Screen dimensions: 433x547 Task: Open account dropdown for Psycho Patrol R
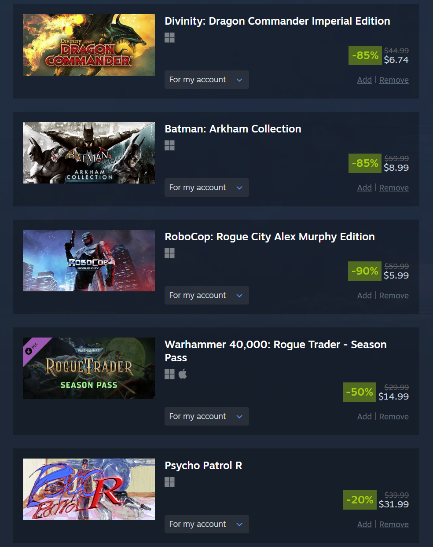click(x=207, y=524)
